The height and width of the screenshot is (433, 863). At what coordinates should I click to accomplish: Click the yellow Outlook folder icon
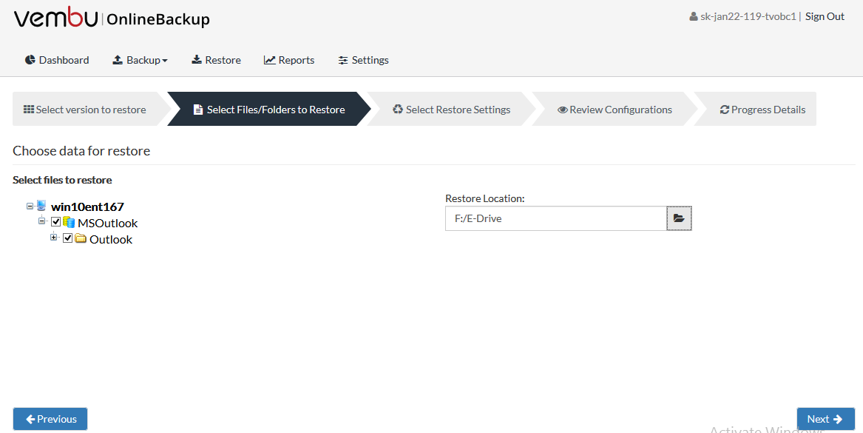[x=81, y=238]
